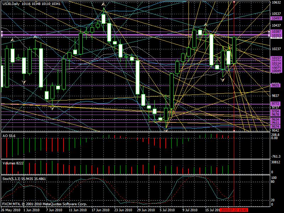Click the 5 Jul 2010 date on the time axis
Image resolution: width=284 pixels, height=213 pixels.
(x=167, y=210)
